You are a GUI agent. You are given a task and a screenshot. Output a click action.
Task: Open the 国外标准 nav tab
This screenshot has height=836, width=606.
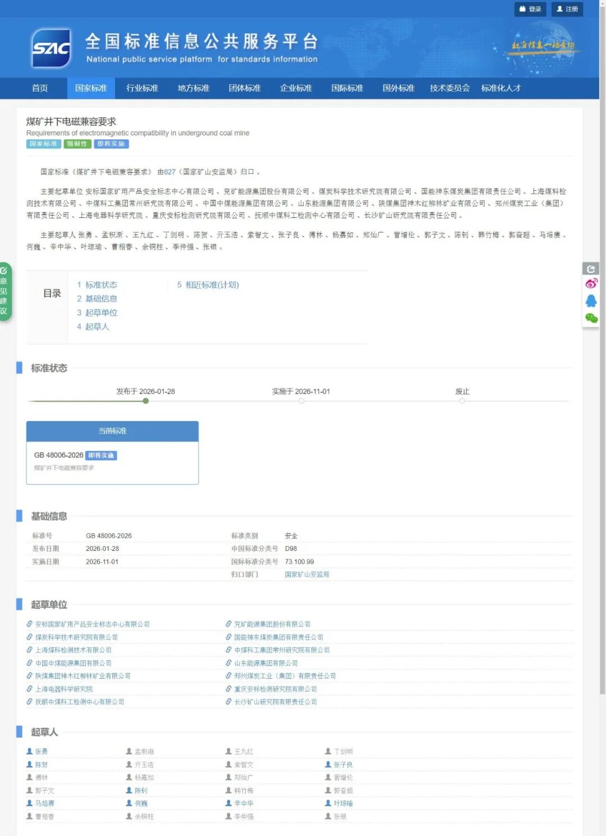coord(398,88)
